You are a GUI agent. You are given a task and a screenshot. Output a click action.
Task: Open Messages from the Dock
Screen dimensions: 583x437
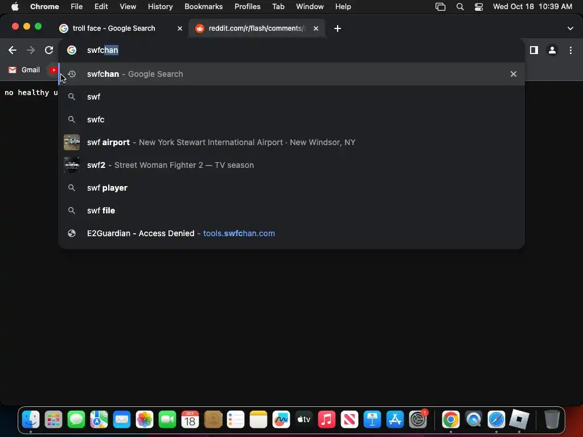[x=76, y=420]
